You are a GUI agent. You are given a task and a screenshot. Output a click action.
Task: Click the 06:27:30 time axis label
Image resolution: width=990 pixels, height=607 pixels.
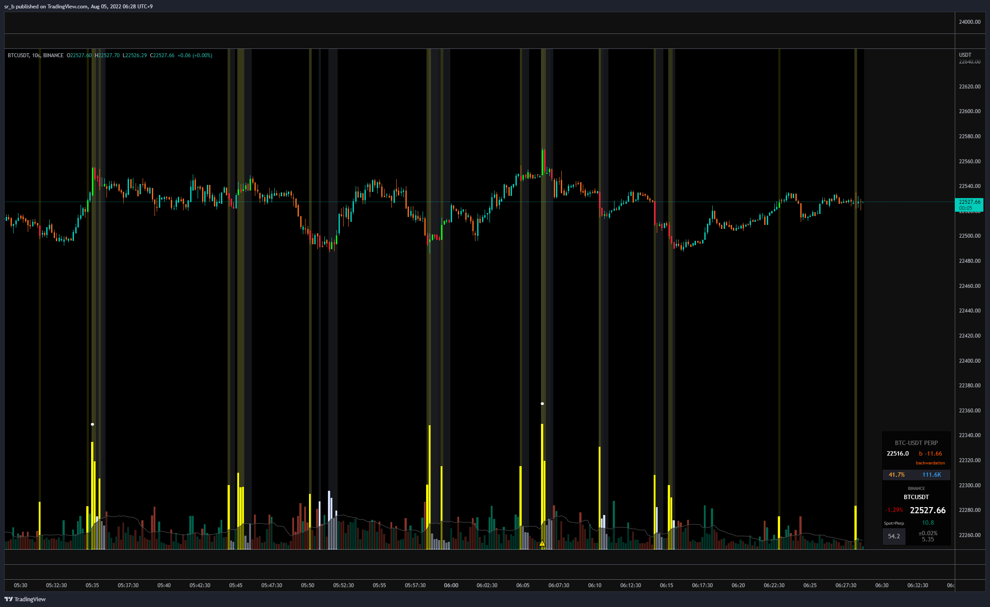(846, 585)
